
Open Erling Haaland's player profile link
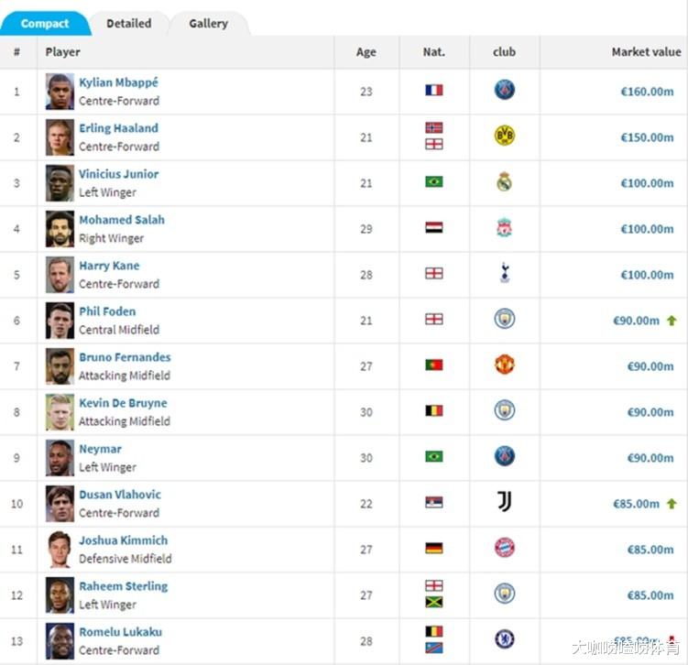click(118, 128)
